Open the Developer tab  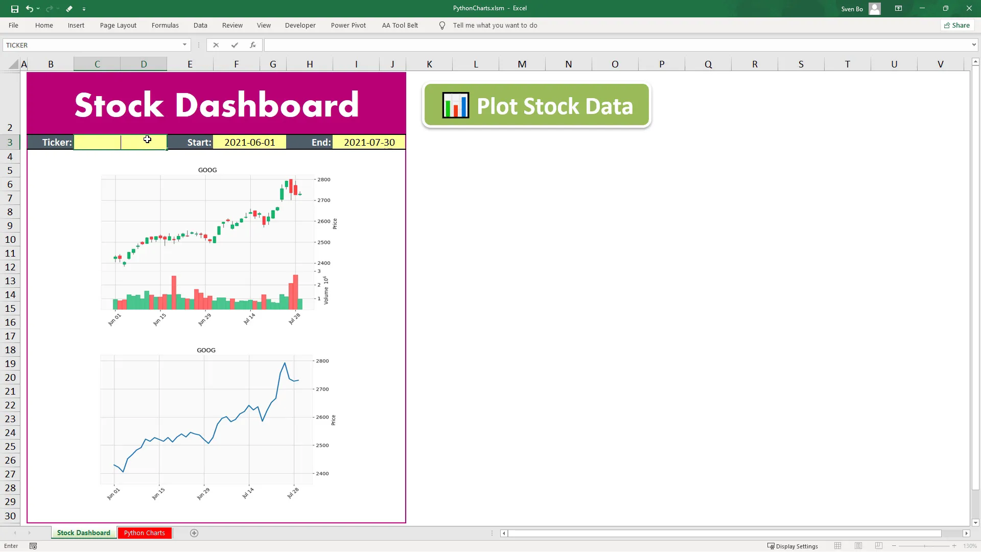[300, 25]
